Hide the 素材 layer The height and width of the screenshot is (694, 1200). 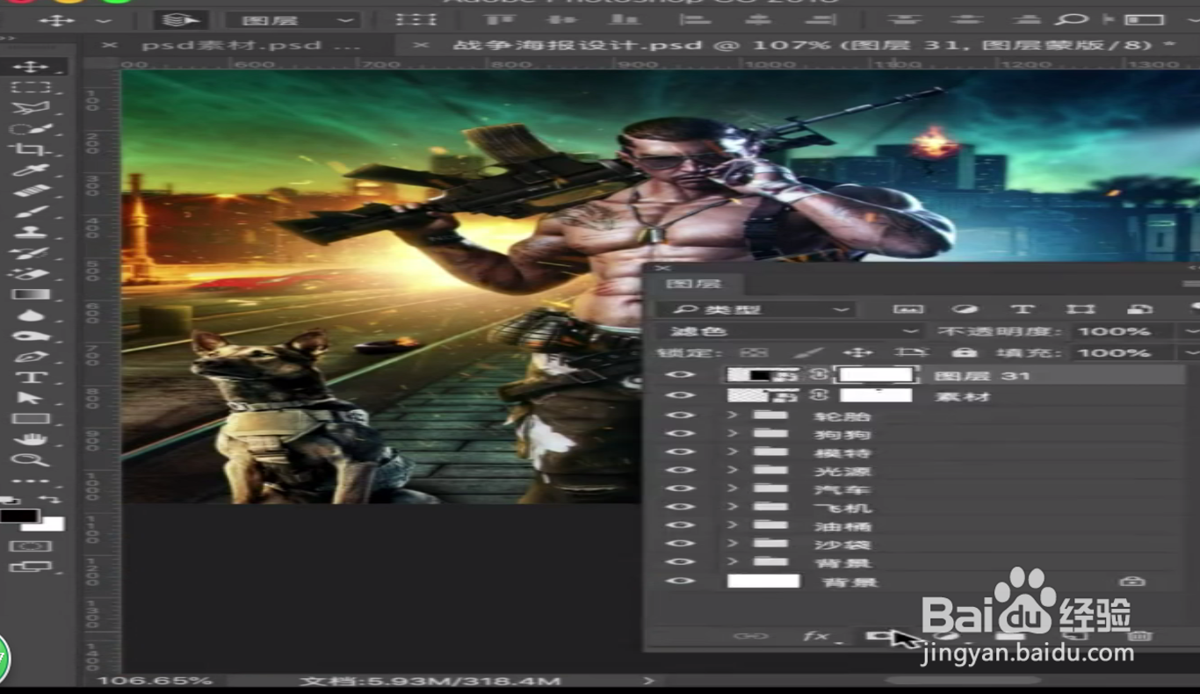pos(680,395)
